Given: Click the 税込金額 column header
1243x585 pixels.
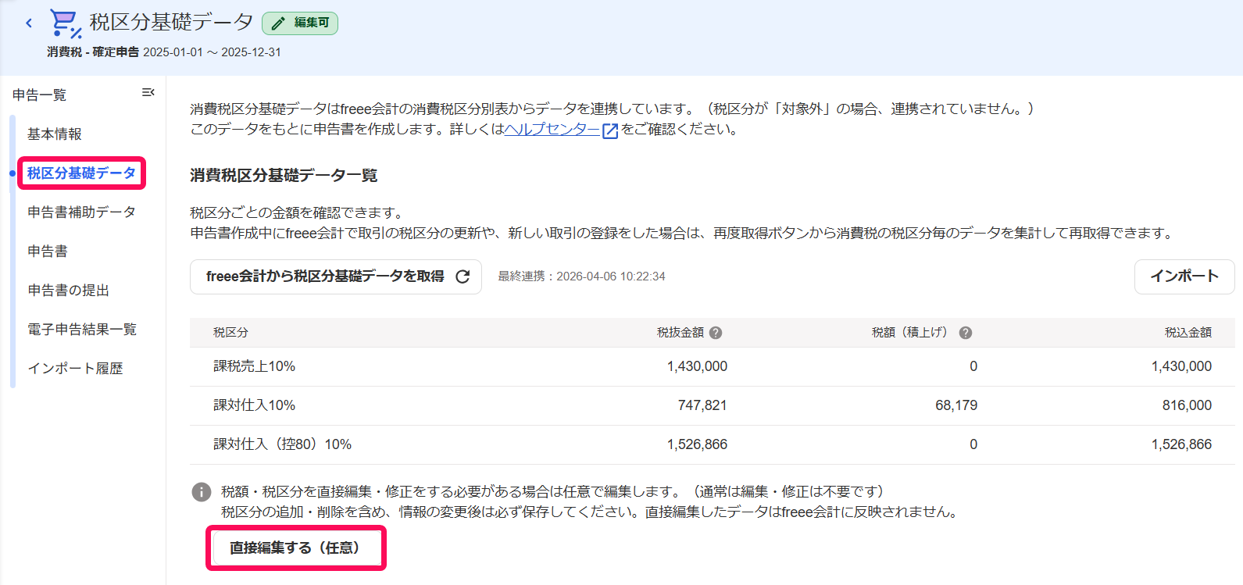Looking at the screenshot, I should pos(1188,333).
